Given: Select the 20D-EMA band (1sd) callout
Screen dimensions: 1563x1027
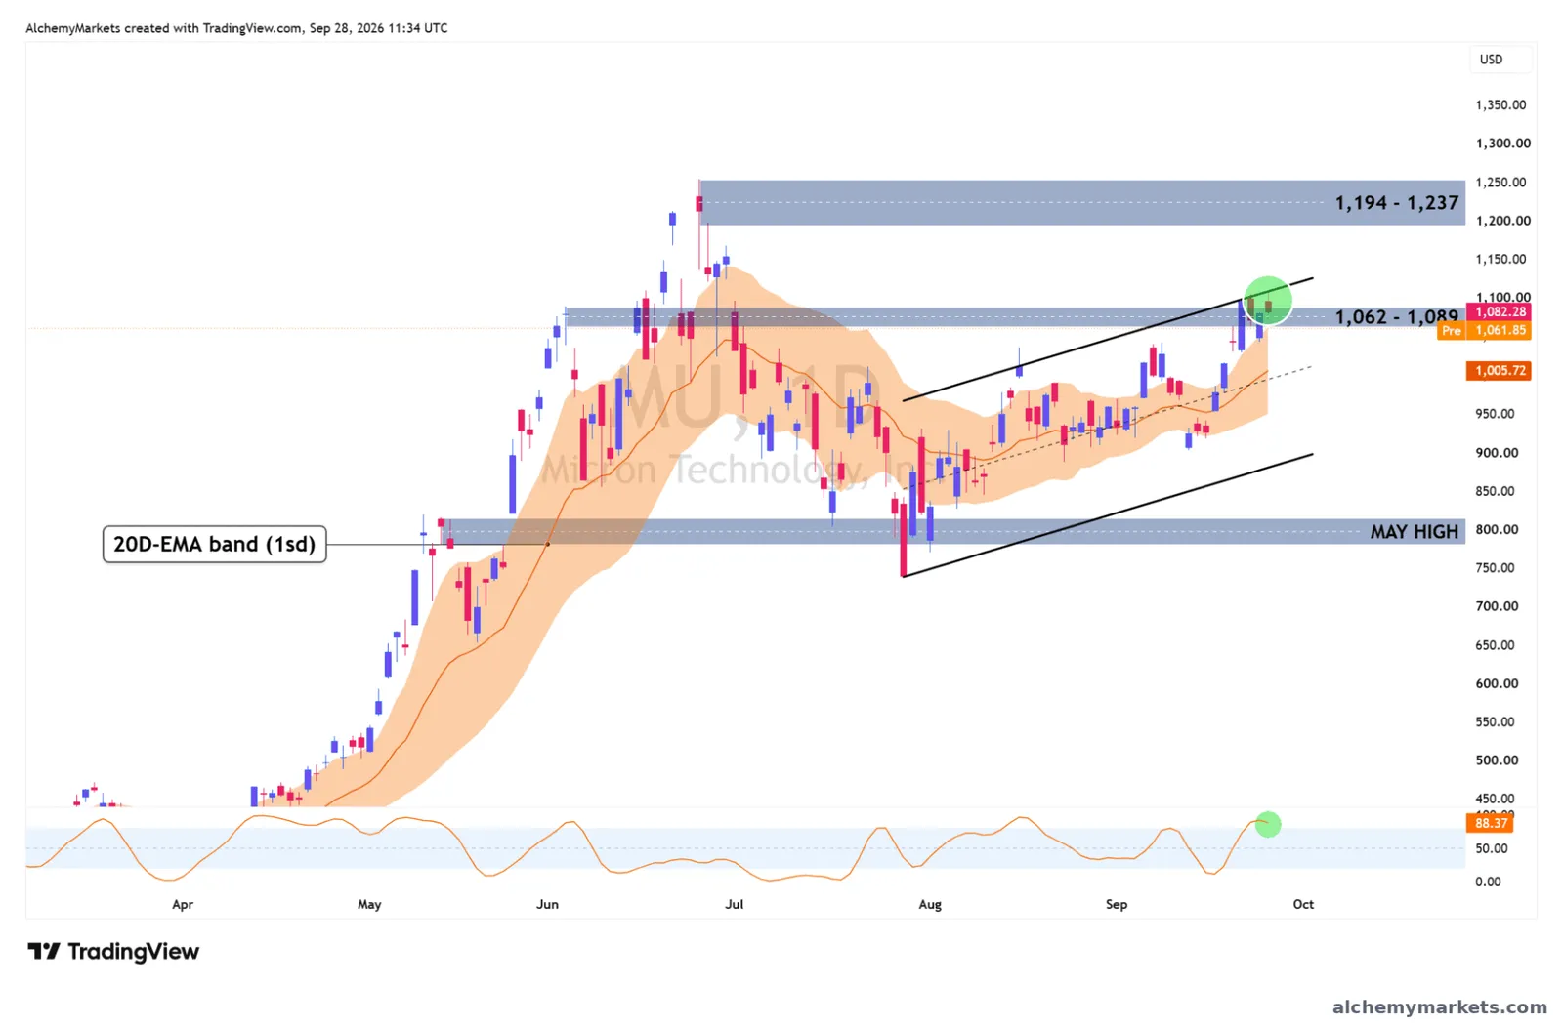Looking at the screenshot, I should 215,544.
